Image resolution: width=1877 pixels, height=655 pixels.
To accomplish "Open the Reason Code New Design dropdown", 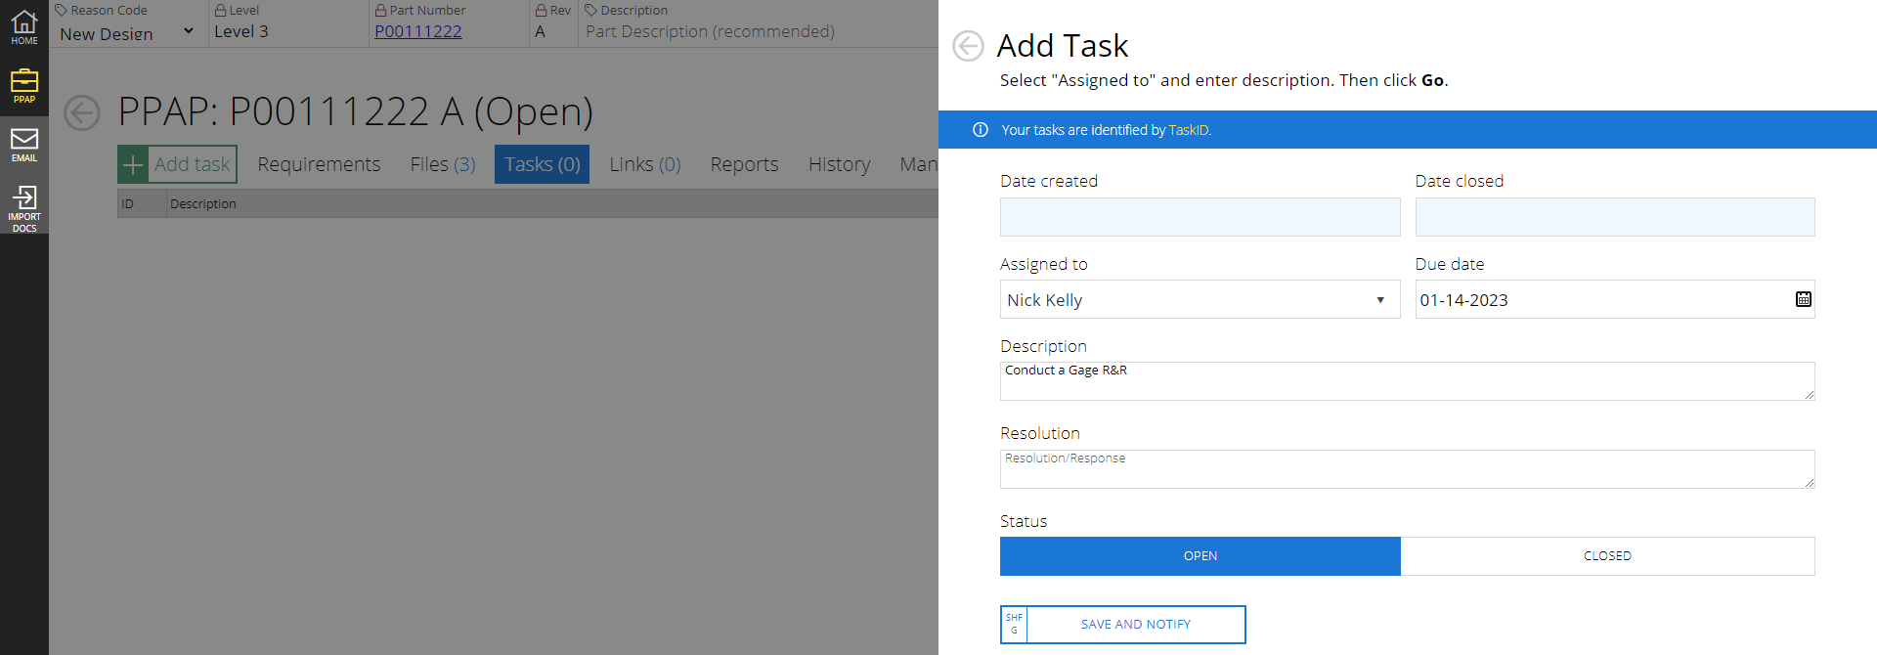I will (x=127, y=32).
